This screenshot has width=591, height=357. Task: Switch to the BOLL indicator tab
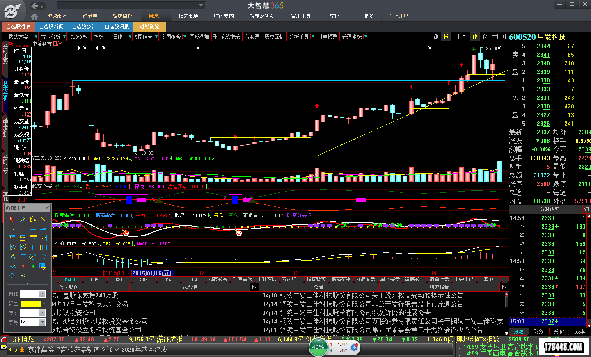tap(193, 279)
